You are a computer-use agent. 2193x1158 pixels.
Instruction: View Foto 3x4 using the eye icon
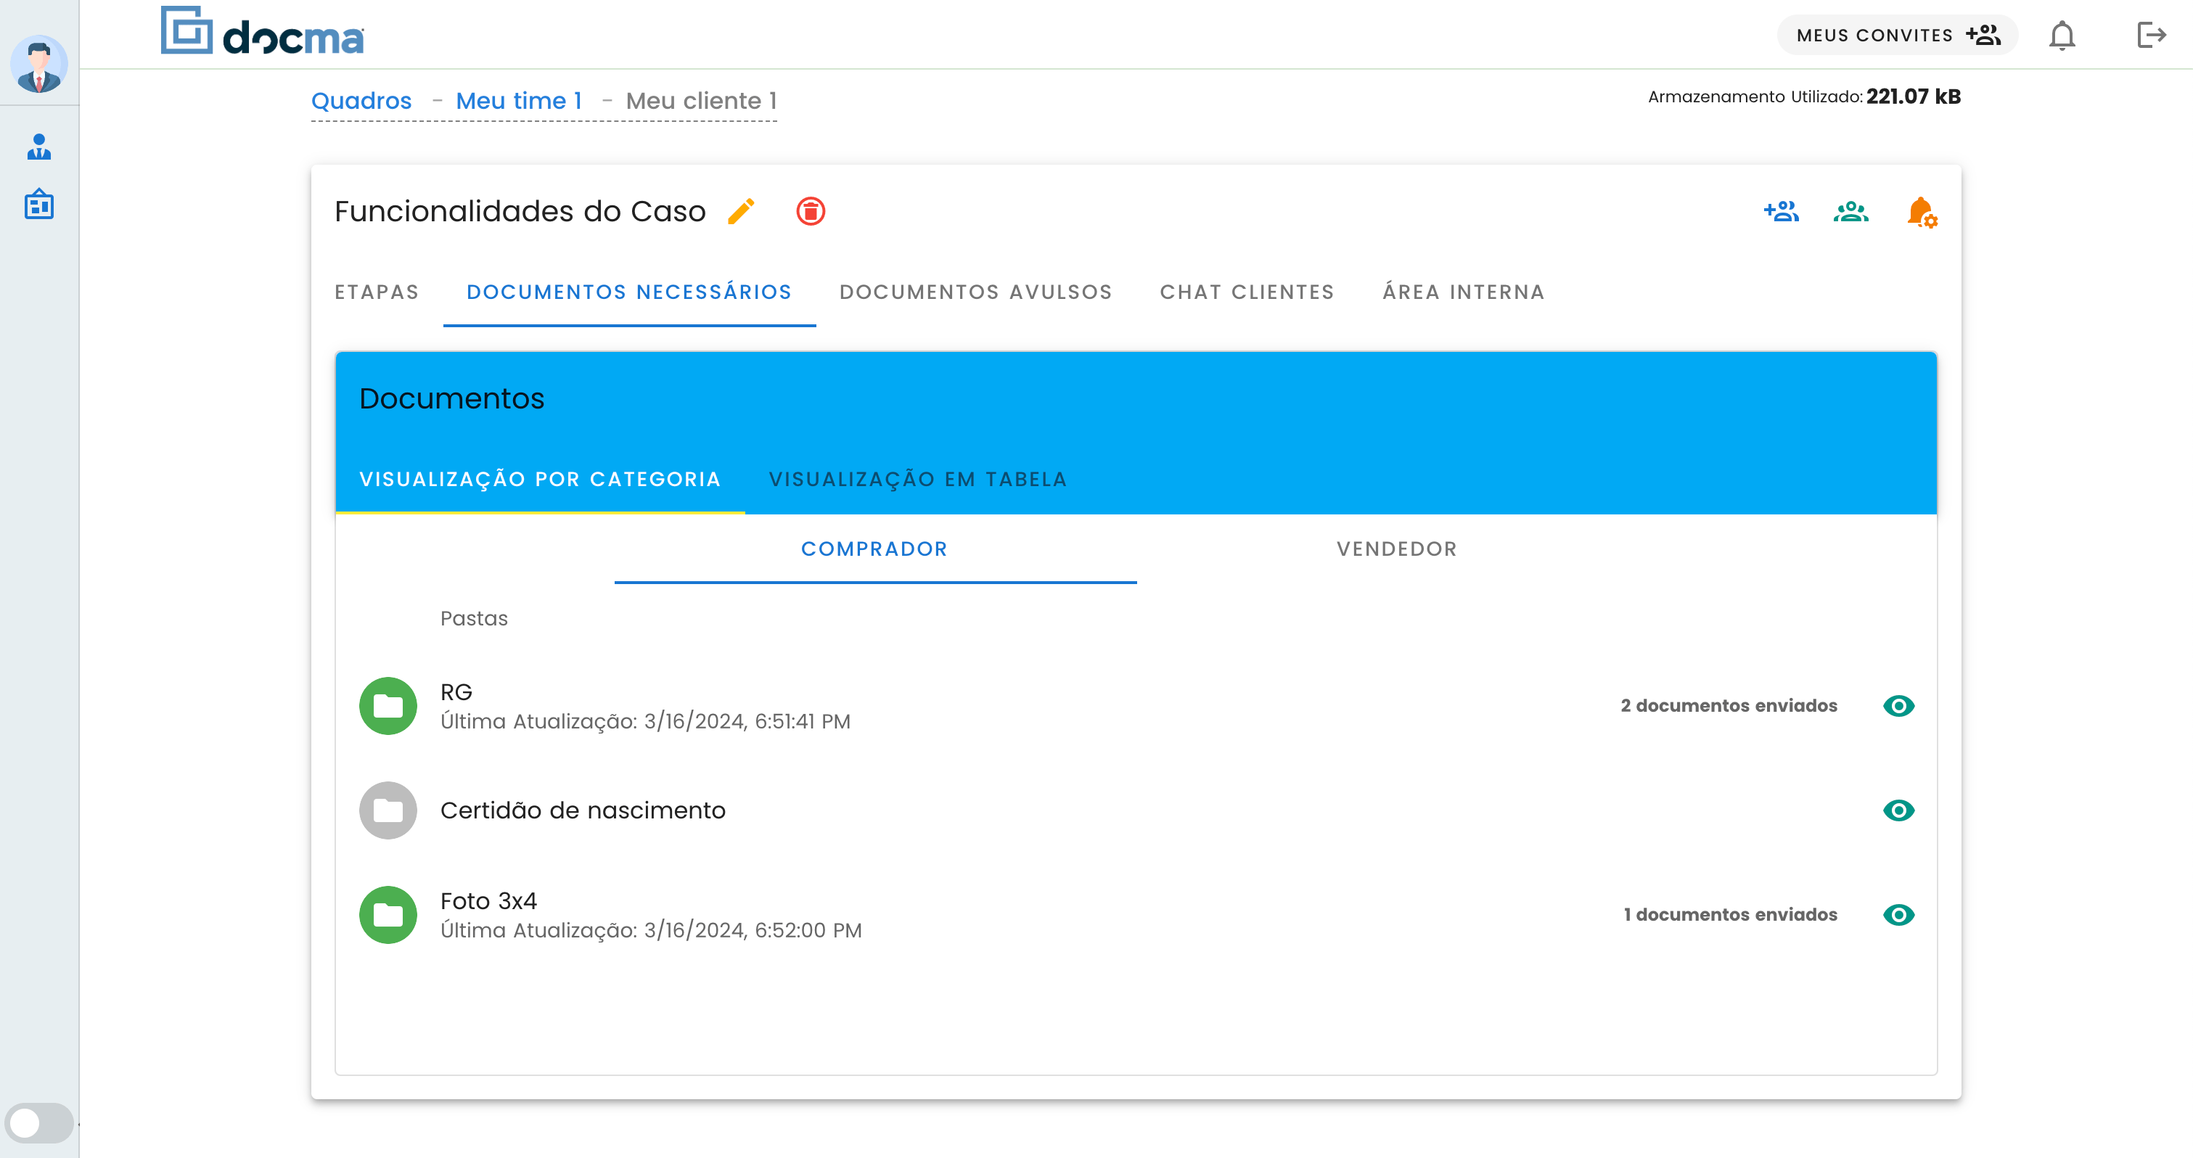1898,916
